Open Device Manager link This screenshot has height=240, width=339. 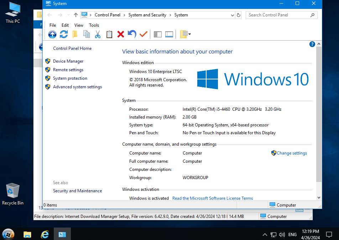point(68,61)
